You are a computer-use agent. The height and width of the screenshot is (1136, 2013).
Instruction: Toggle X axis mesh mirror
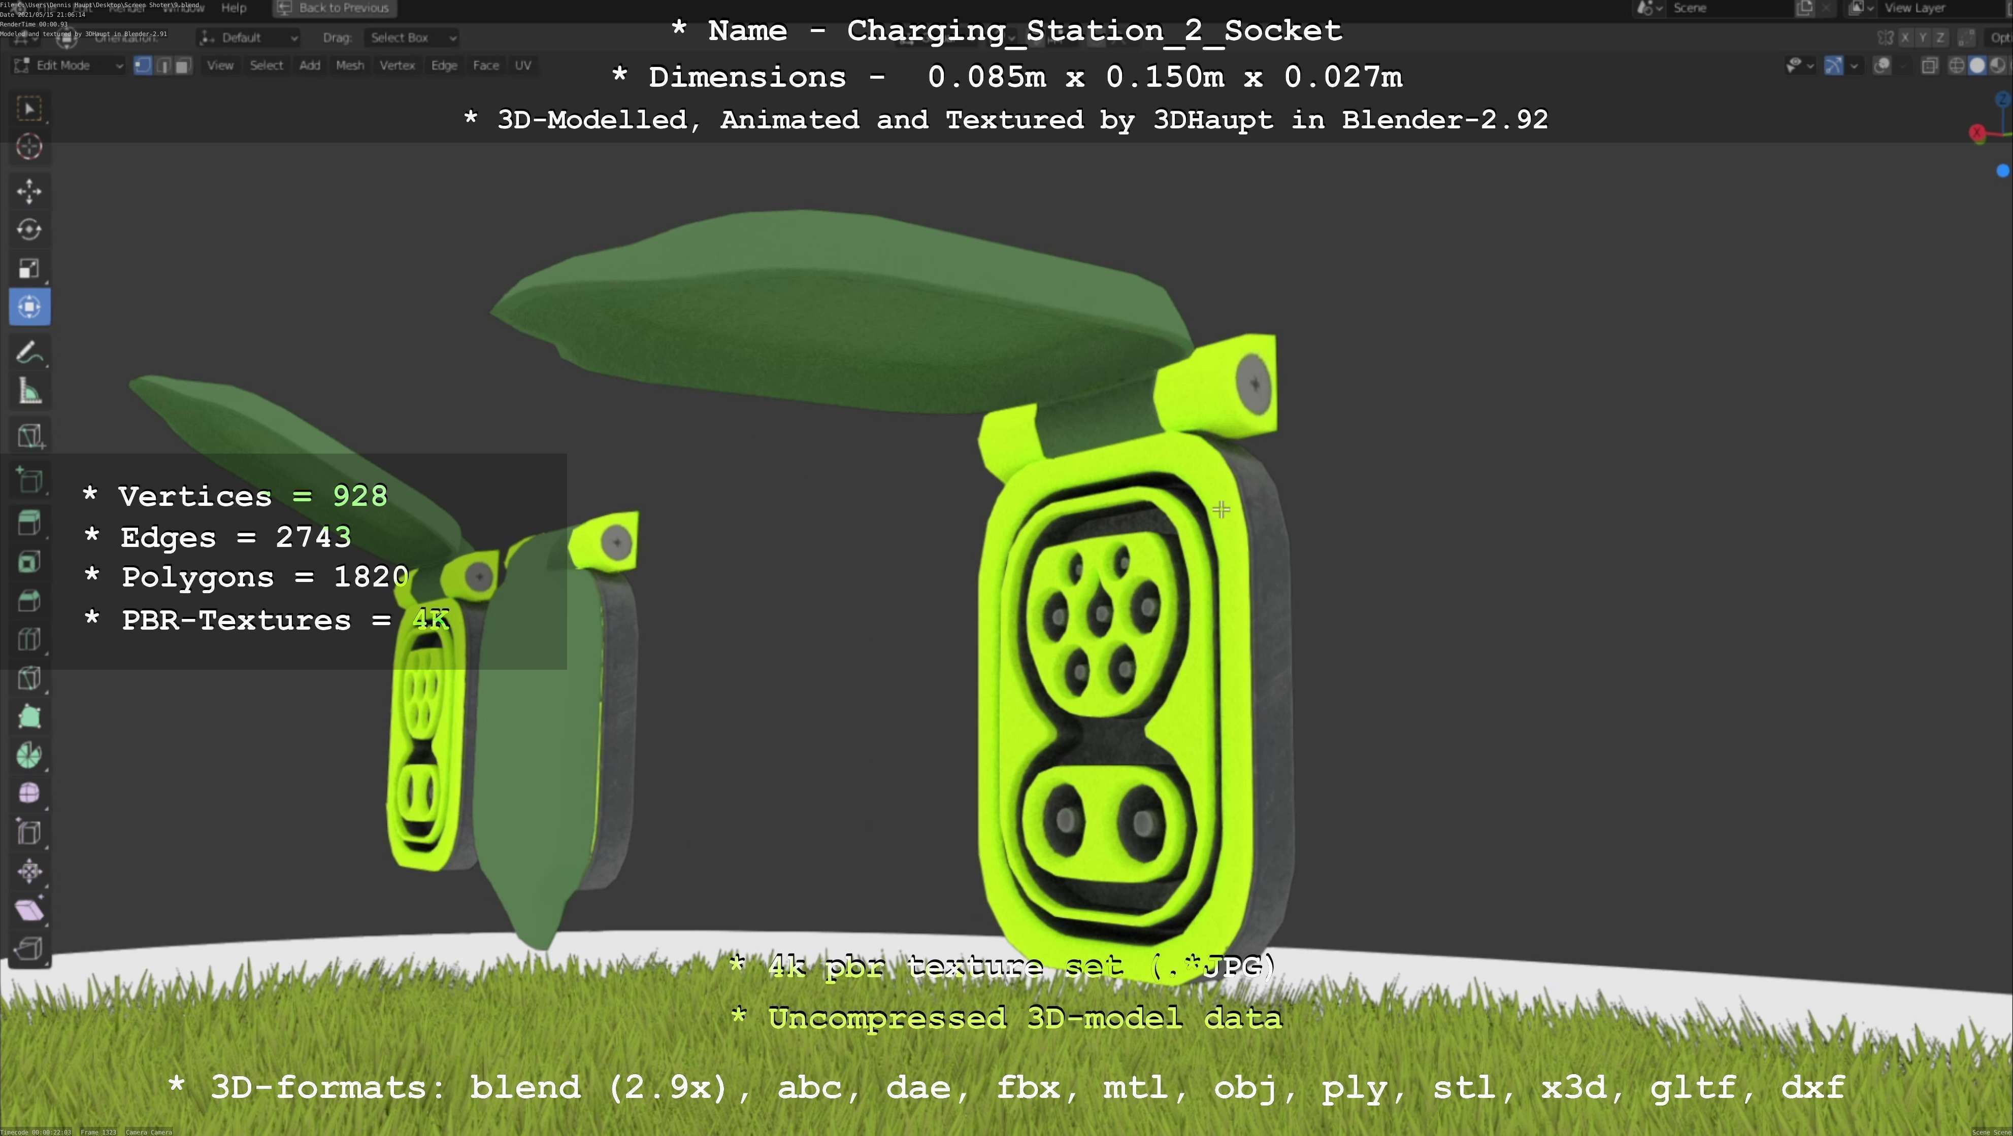(1905, 38)
